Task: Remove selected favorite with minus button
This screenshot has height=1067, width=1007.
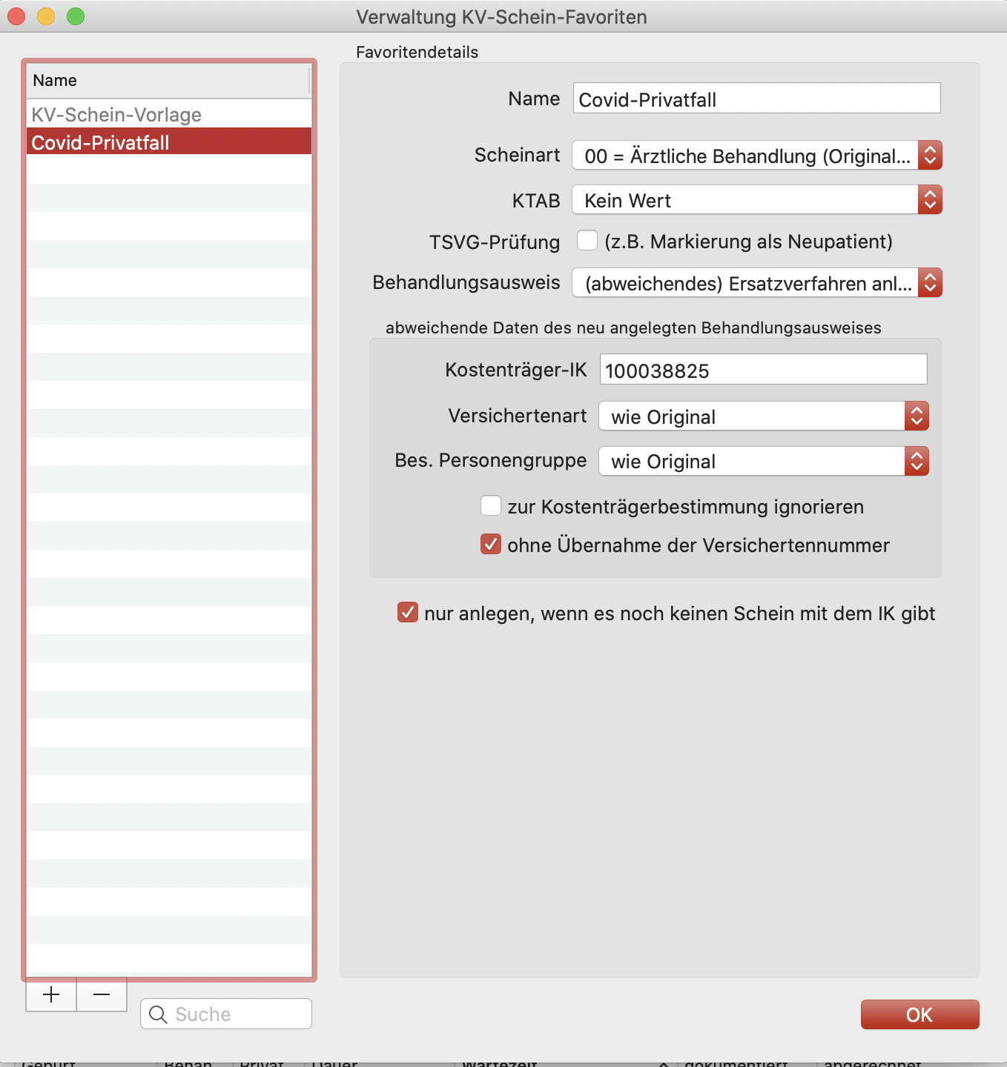Action: [x=102, y=994]
